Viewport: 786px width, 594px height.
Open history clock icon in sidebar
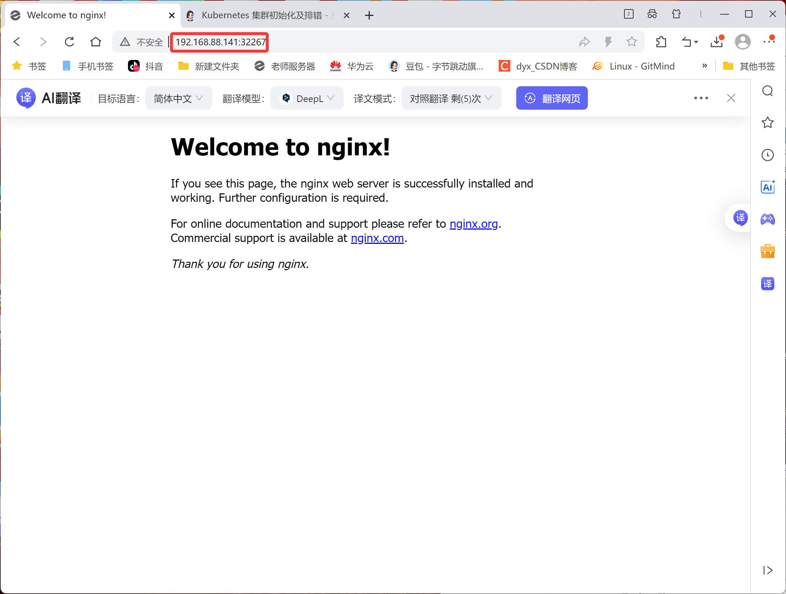[767, 155]
